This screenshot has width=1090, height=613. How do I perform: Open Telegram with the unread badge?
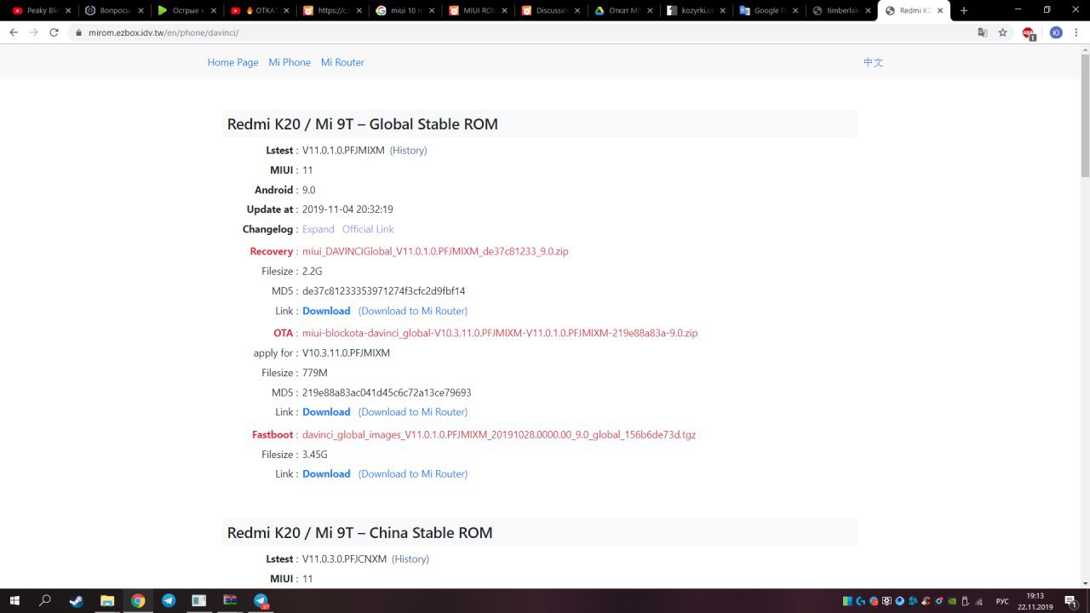pos(261,600)
